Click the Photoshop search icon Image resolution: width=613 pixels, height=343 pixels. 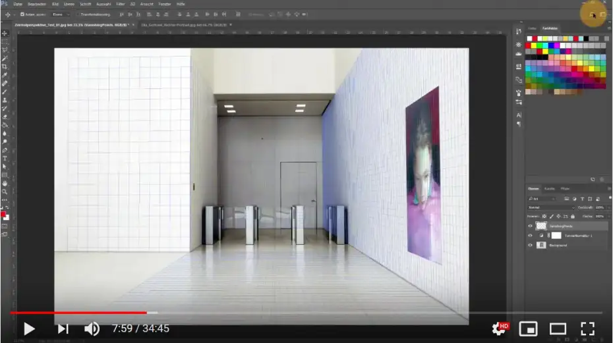click(592, 14)
